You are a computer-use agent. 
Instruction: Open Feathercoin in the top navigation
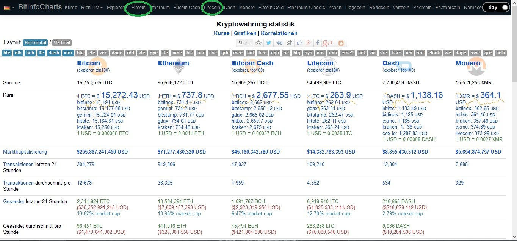tap(448, 7)
